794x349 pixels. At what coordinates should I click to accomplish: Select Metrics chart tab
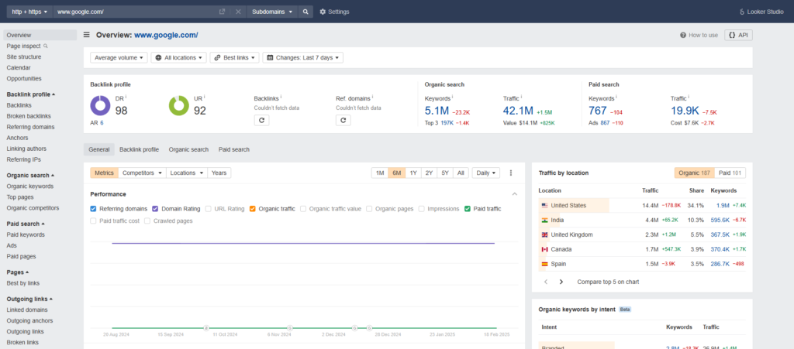click(x=105, y=173)
